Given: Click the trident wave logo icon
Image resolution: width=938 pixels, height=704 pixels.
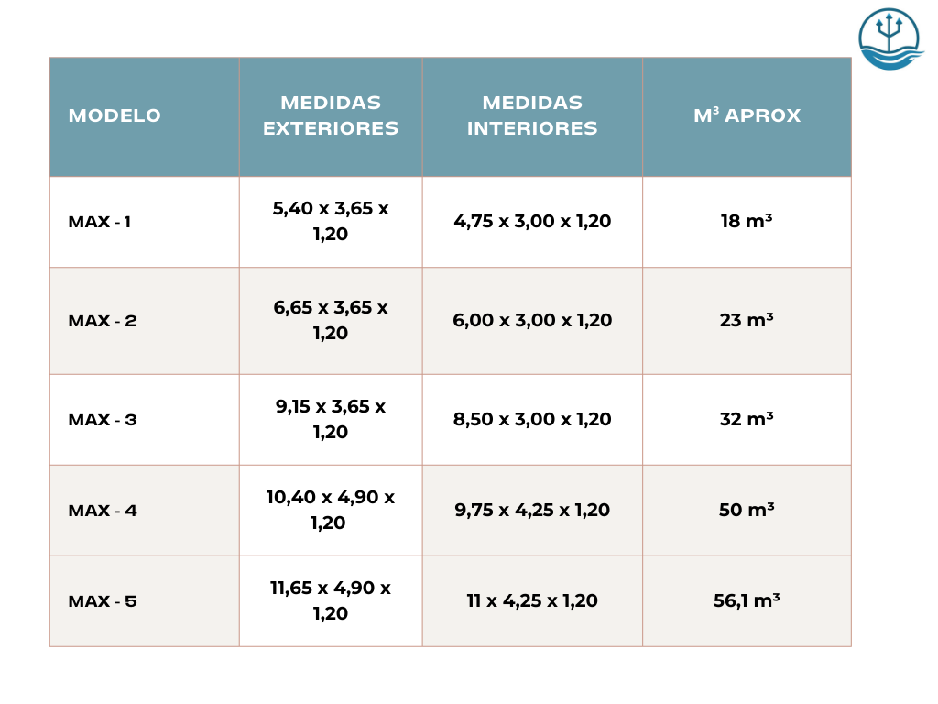Looking at the screenshot, I should 889,39.
